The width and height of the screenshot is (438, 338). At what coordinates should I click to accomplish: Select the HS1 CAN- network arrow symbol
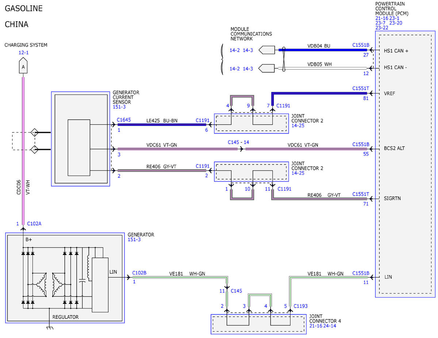click(x=267, y=68)
